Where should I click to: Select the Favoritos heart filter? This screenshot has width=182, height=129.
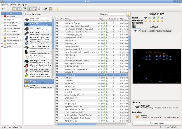[x=12, y=17]
